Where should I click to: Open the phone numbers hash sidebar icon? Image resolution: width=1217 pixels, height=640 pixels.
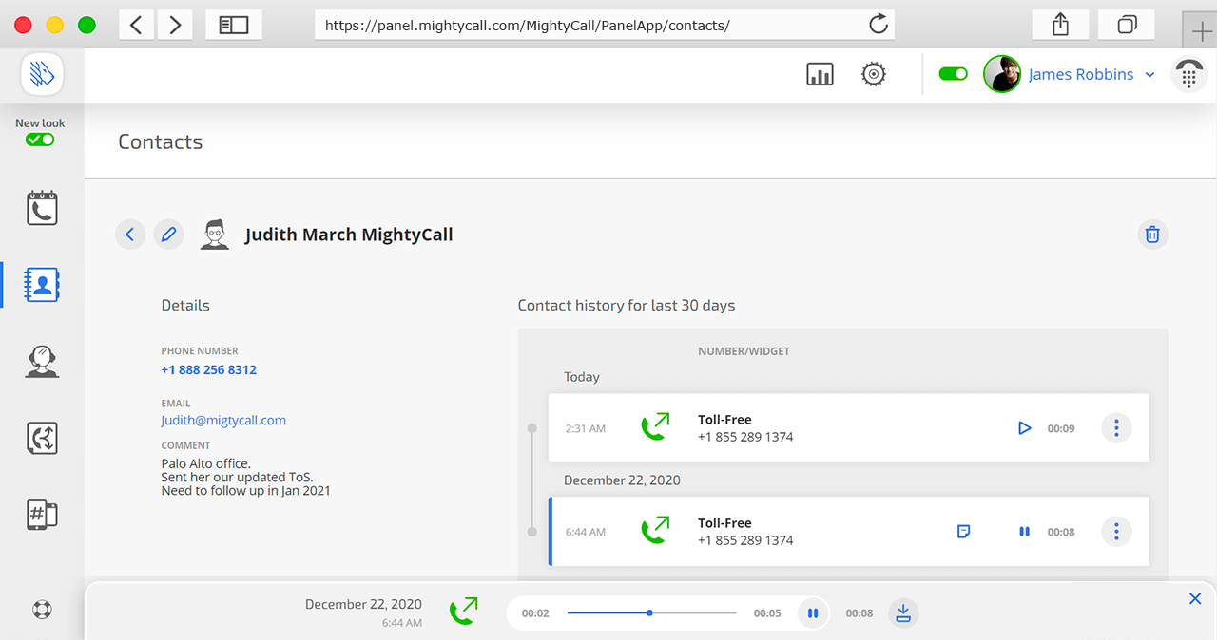point(42,514)
